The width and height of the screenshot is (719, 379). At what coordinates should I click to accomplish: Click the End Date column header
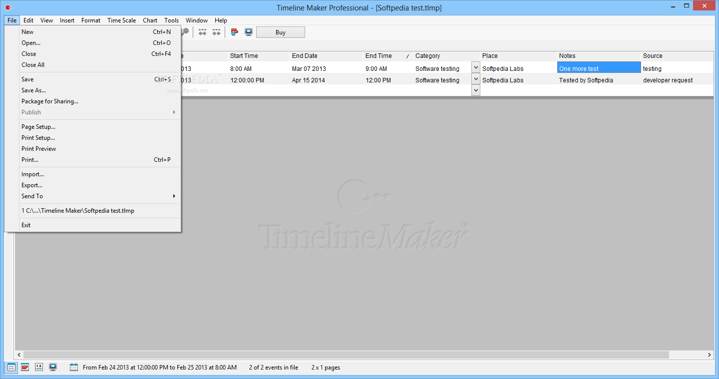tap(327, 56)
